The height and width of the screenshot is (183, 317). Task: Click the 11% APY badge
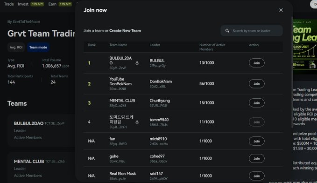(x=65, y=4)
